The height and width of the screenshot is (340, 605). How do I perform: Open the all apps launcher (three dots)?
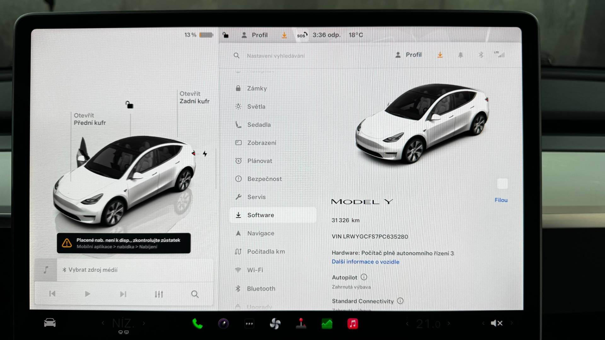click(x=249, y=324)
